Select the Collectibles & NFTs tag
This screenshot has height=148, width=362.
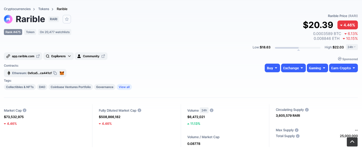tap(20, 87)
